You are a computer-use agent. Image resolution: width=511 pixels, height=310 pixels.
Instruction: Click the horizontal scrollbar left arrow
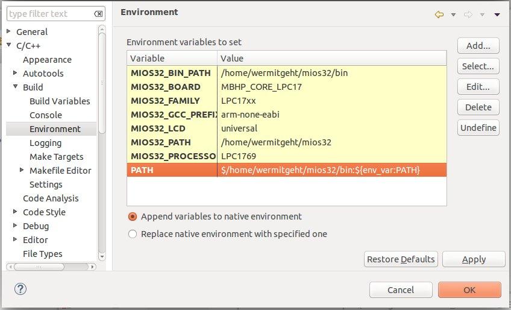pos(10,267)
